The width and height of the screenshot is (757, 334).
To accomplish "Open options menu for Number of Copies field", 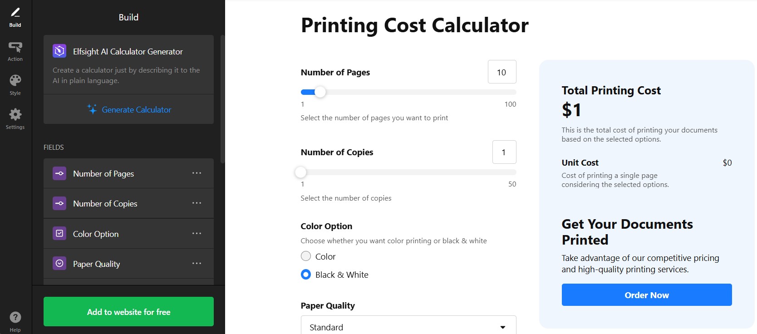I will point(197,203).
